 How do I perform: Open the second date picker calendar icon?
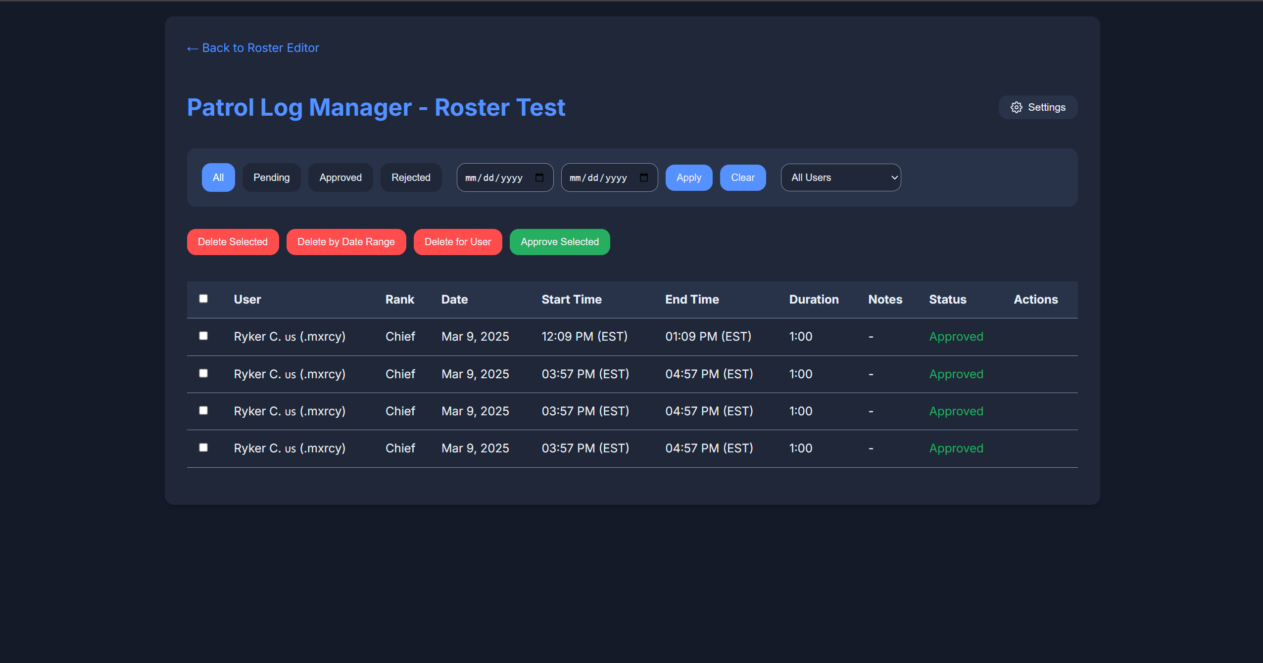[645, 177]
